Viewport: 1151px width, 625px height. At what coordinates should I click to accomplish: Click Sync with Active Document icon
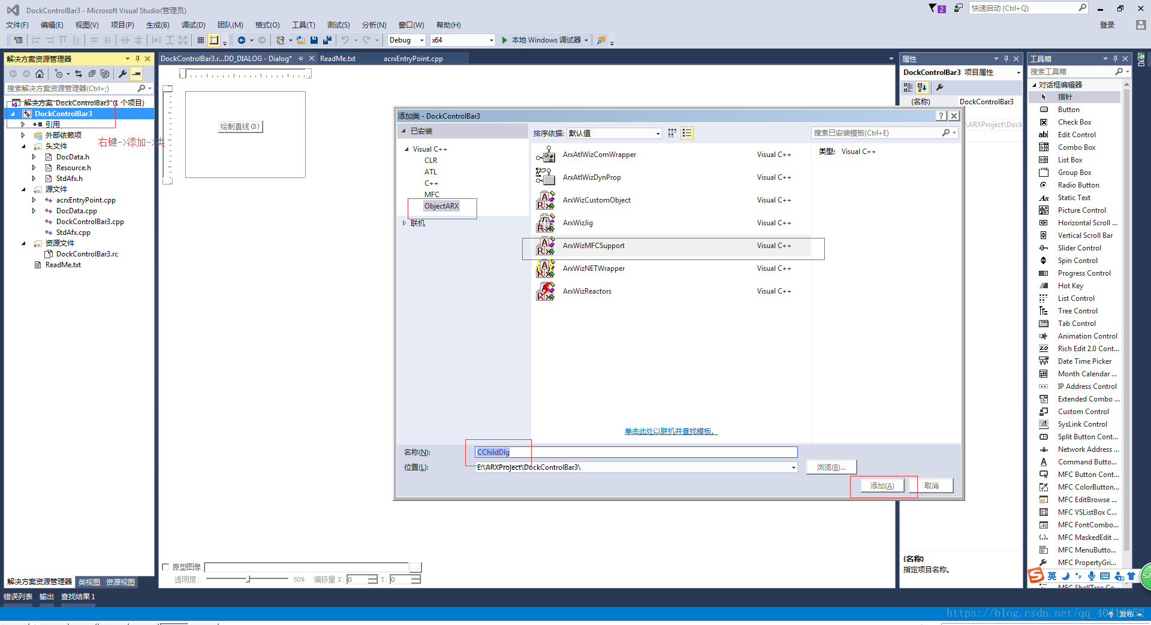[x=78, y=74]
